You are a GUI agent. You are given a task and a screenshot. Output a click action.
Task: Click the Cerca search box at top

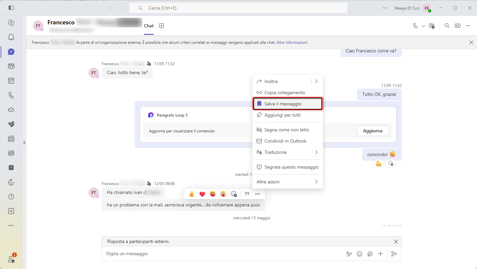coord(238,8)
